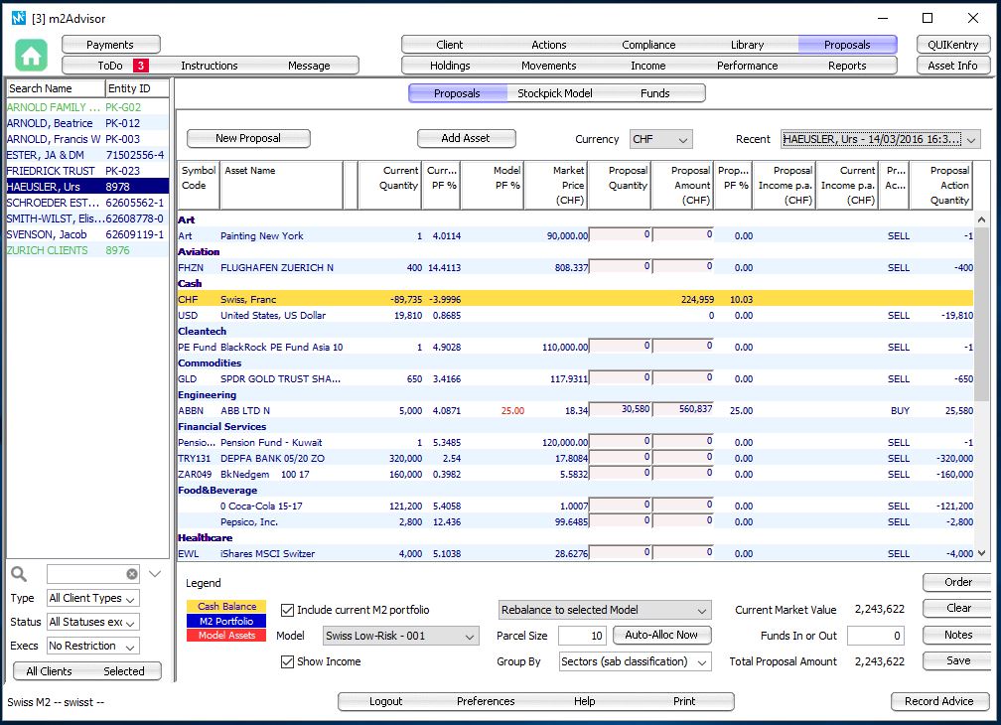The image size is (1001, 725).
Task: Click the magnifying glass search icon
Action: click(x=19, y=574)
